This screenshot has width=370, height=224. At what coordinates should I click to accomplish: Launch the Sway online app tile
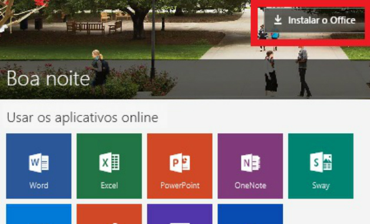tap(321, 166)
